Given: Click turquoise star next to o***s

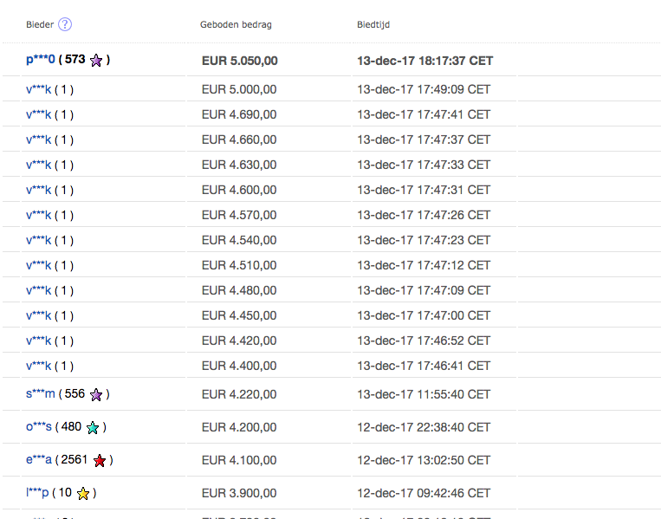Looking at the screenshot, I should click(x=93, y=427).
